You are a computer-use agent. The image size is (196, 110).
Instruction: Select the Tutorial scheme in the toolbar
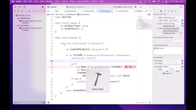pyautogui.click(x=70, y=7)
